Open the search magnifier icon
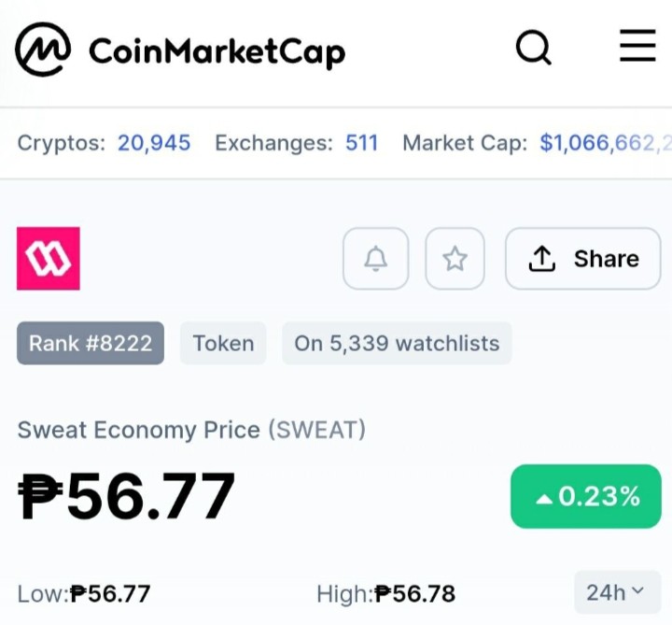Image resolution: width=672 pixels, height=625 pixels. (534, 48)
